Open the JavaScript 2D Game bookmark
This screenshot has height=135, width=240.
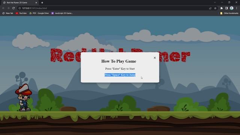[x=62, y=13]
